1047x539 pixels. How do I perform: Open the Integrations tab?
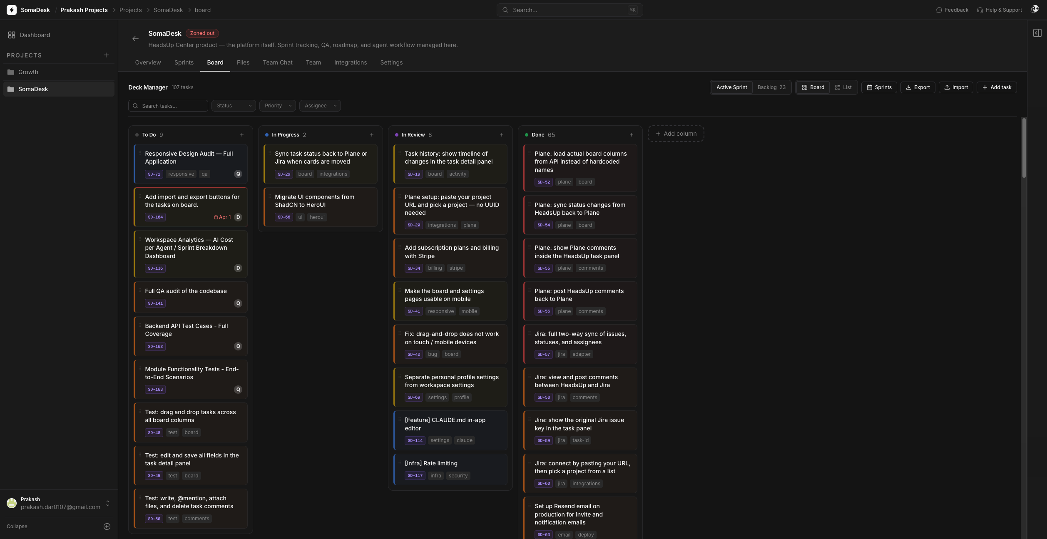pyautogui.click(x=351, y=62)
